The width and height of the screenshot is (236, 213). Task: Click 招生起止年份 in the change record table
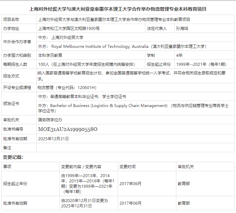click(x=15, y=184)
